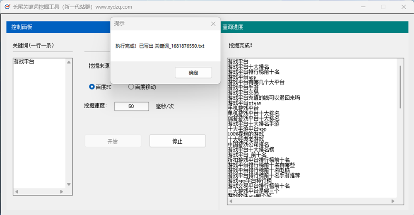Select result line 手机游戏平台
The image size is (414, 215).
[x=243, y=108]
